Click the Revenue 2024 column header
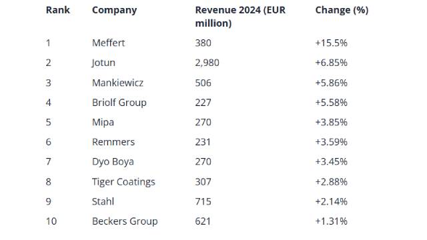Screen dimensions: 427x240 240,17
